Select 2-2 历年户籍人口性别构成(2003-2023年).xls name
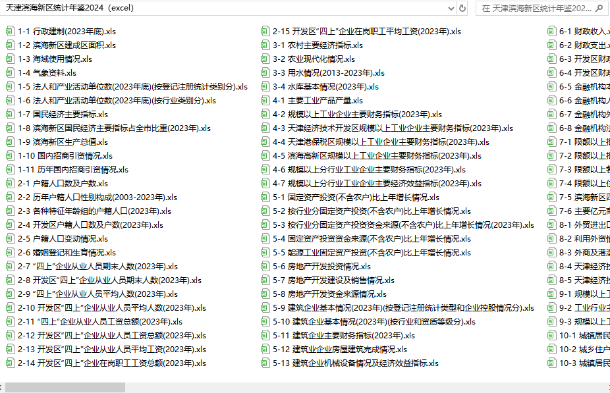This screenshot has height=393, width=610. 97,197
